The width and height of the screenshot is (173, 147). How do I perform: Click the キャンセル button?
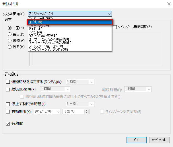point(159,140)
